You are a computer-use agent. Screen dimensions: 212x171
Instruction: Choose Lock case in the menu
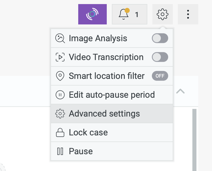[x=88, y=133]
